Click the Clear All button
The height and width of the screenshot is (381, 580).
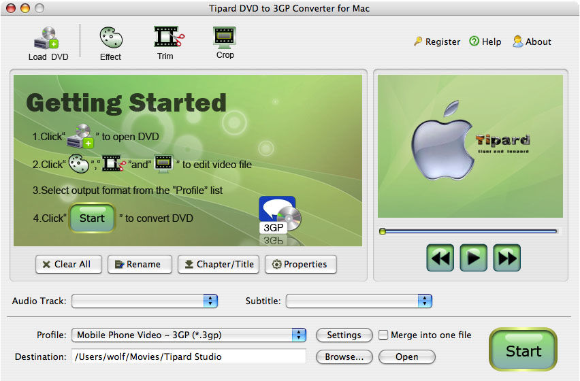click(69, 264)
